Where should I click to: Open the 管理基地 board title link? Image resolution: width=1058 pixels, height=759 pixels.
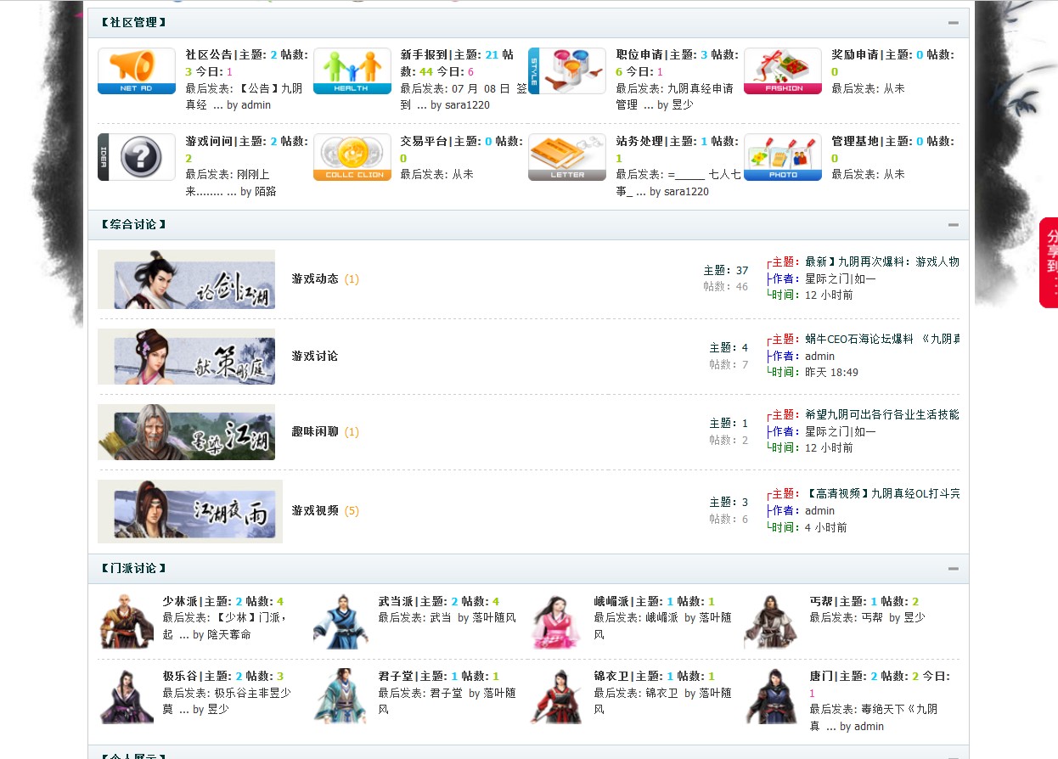click(855, 141)
